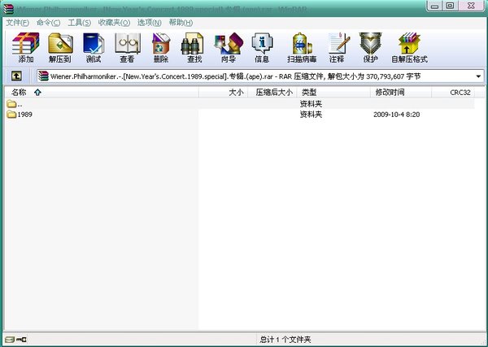The image size is (488, 347).
Task: Select the 1989 folder icon
Action: click(11, 115)
